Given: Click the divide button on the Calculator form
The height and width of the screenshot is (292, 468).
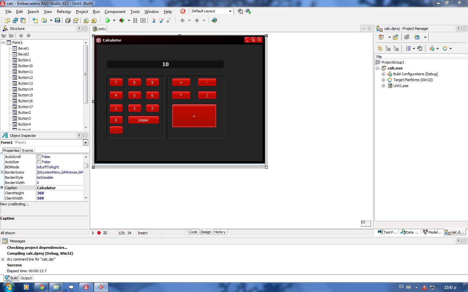Looking at the screenshot, I should click(x=207, y=95).
